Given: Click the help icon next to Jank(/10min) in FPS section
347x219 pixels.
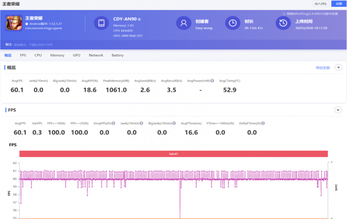Looking at the screenshot, I should (141, 123).
